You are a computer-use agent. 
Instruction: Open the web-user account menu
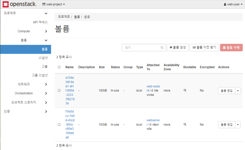pos(233,4)
